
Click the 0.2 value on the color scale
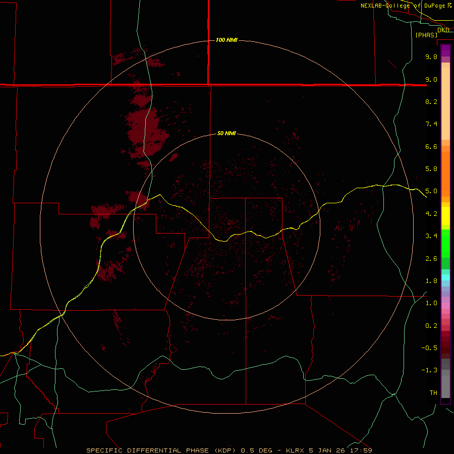coord(431,326)
